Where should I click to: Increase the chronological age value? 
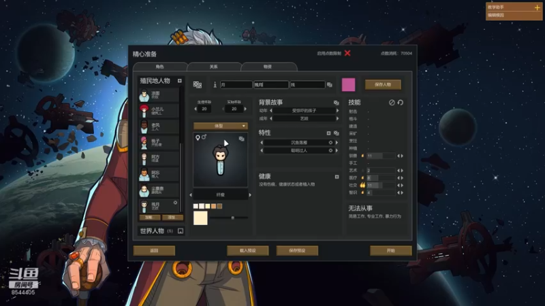click(245, 109)
